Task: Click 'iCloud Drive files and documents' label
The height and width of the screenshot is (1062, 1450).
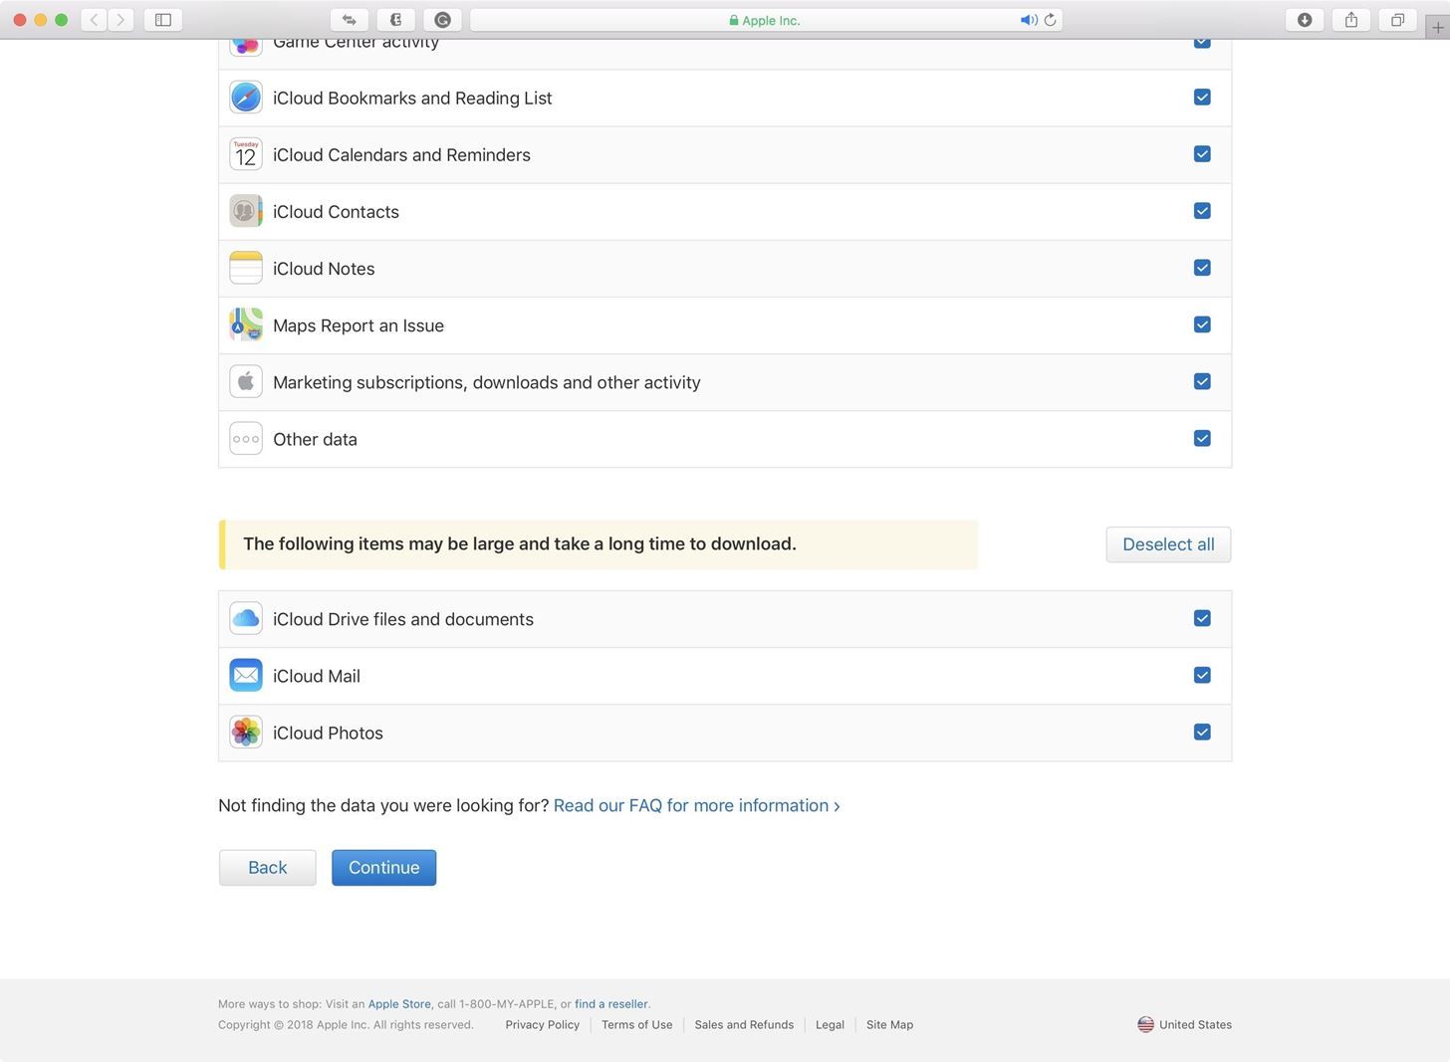Action: [x=403, y=619]
